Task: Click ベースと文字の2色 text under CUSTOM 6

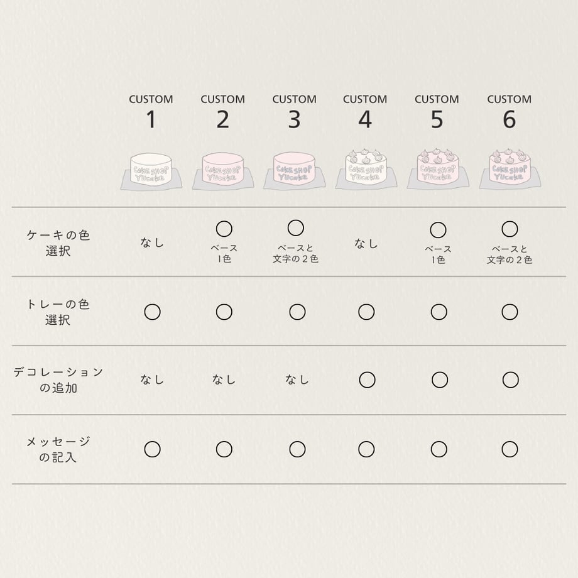Action: click(x=510, y=254)
